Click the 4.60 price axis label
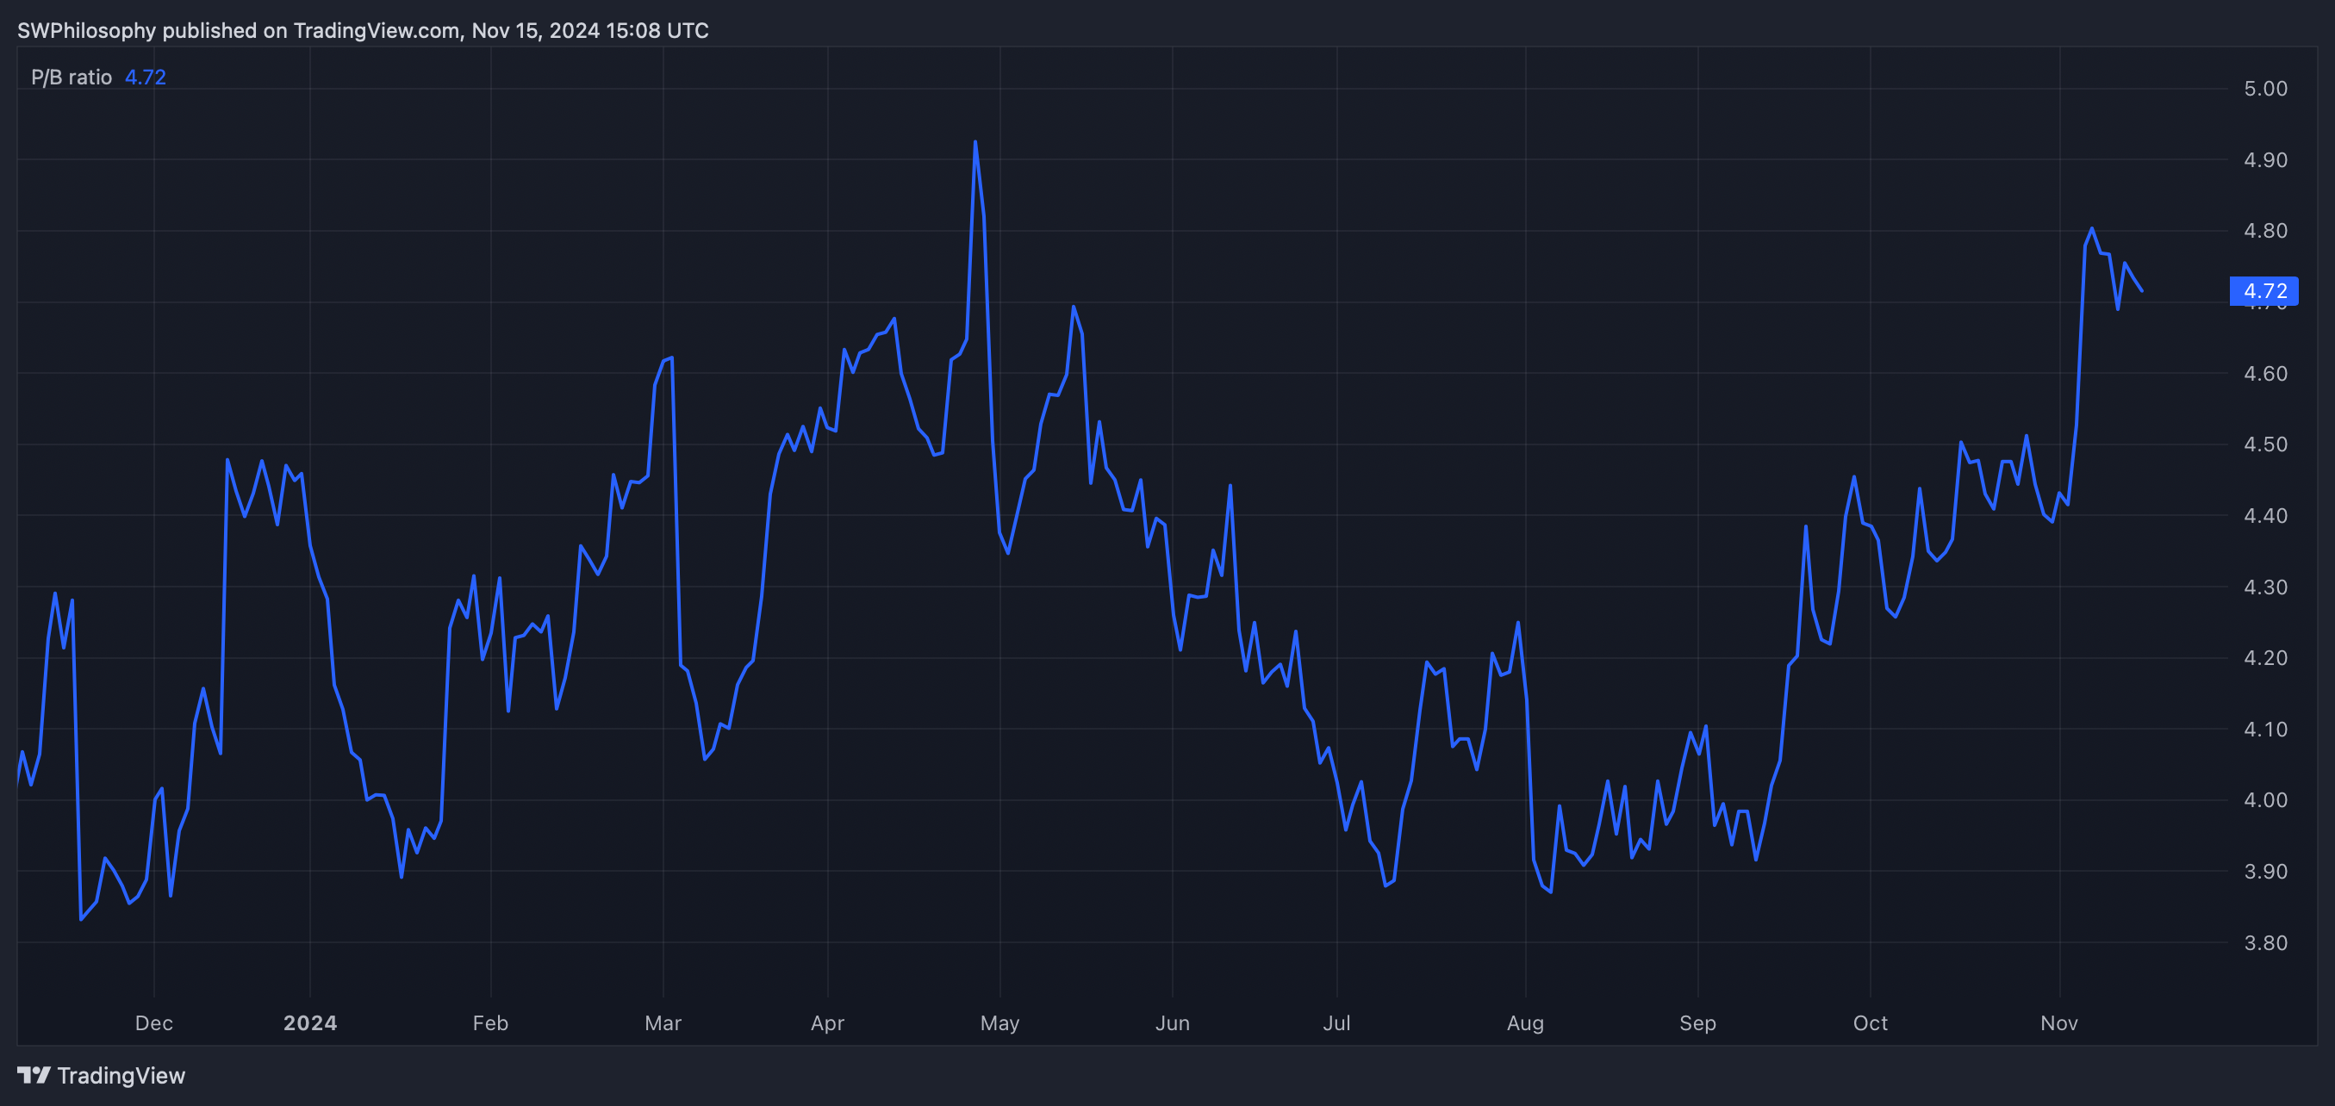 coord(2265,373)
